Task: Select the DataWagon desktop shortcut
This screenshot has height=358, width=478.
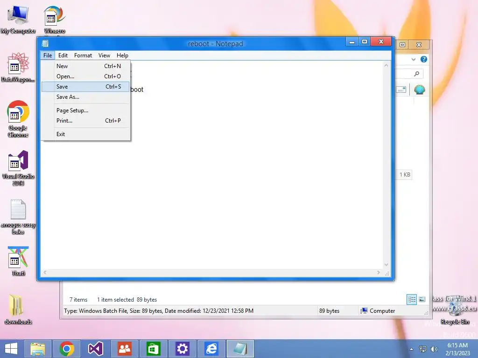Action: coord(18,67)
